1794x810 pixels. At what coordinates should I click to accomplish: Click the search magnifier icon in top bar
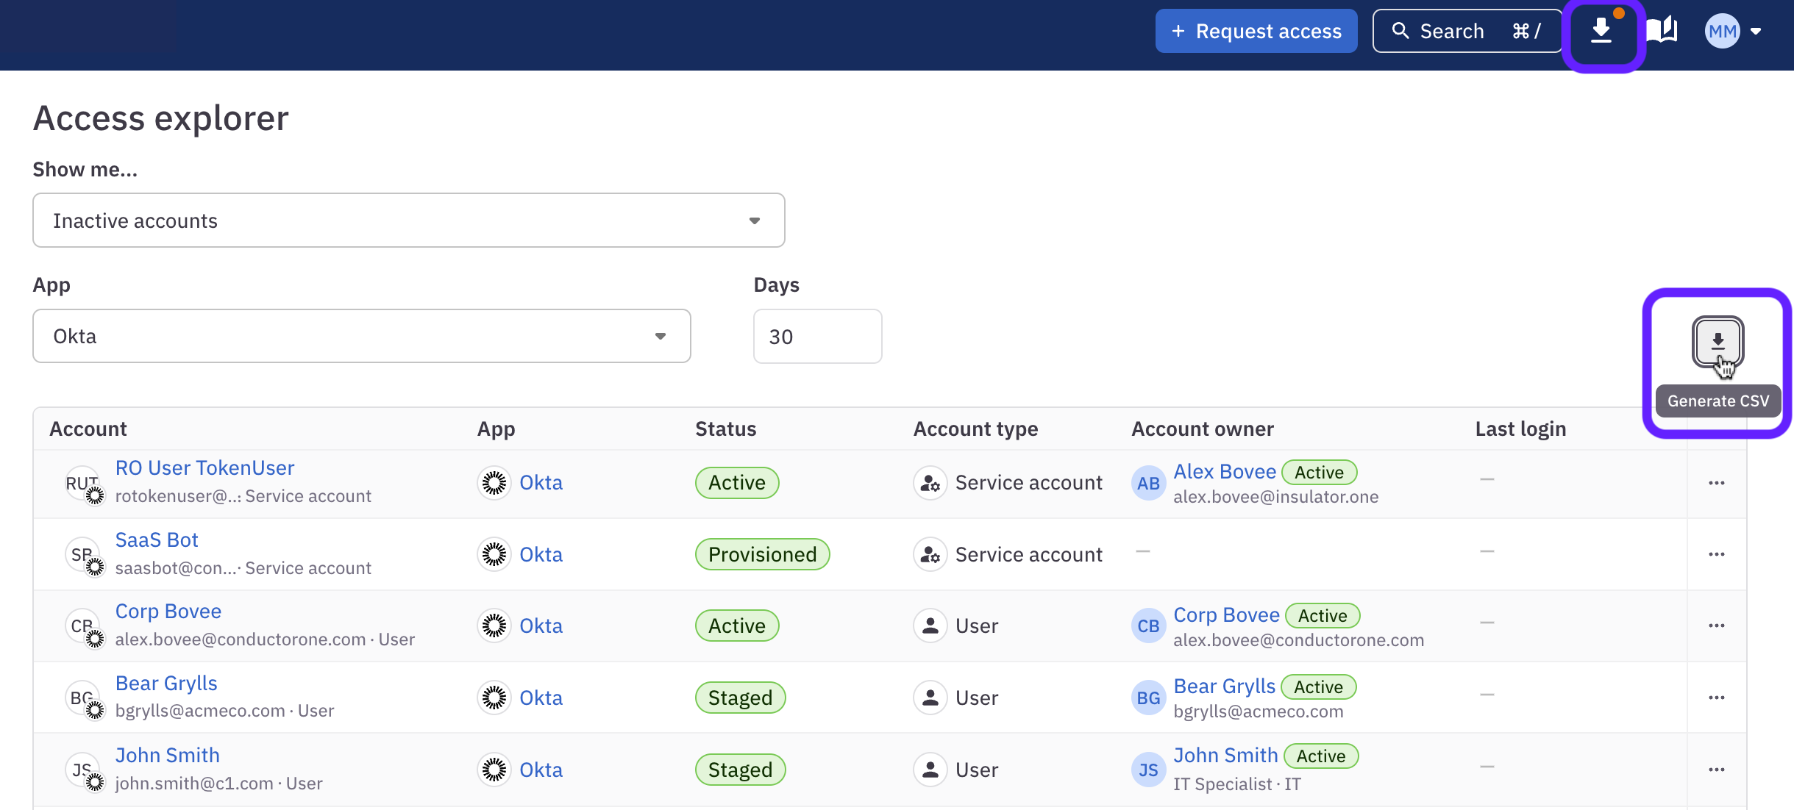point(1401,30)
